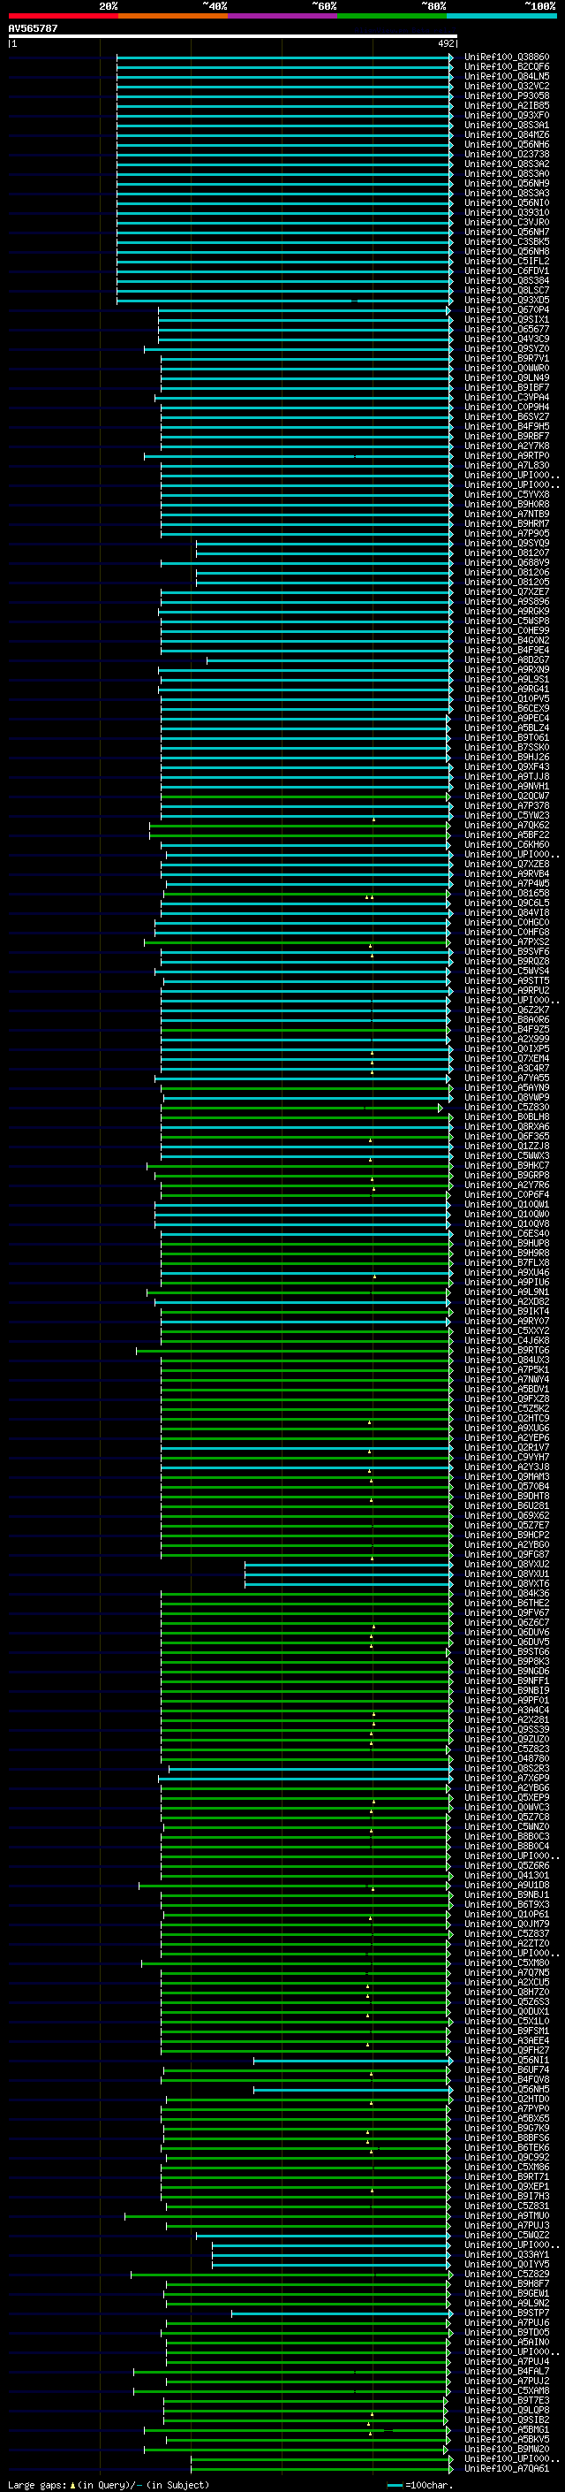Image resolution: width=565 pixels, height=2492 pixels.
Task: Select hit label UniRef100_Q8S3A1
Action: [507, 125]
